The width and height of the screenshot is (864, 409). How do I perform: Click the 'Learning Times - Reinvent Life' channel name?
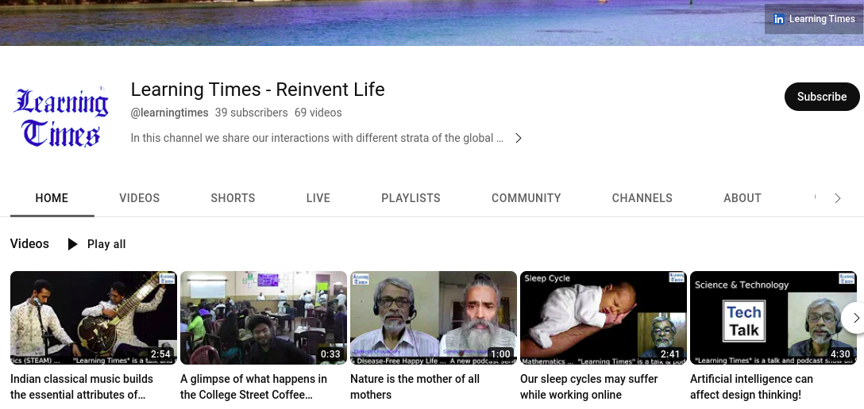[x=258, y=90]
